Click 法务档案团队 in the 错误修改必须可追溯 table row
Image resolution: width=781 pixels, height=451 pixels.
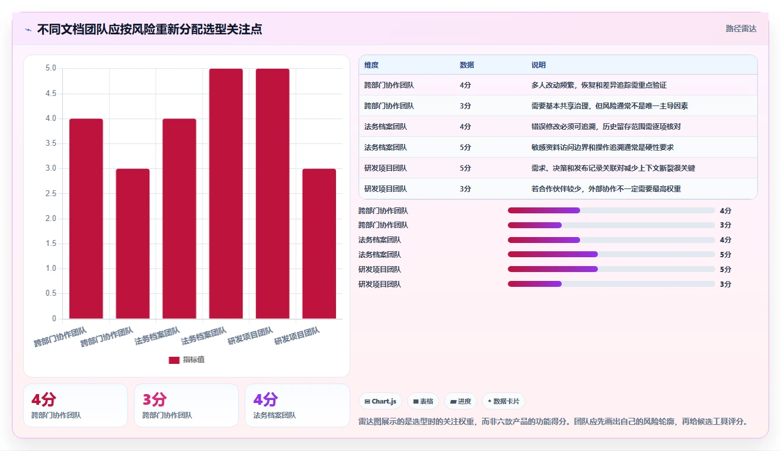pos(386,127)
